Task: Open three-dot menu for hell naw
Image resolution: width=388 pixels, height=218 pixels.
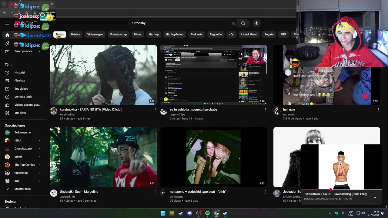Action: [x=378, y=110]
